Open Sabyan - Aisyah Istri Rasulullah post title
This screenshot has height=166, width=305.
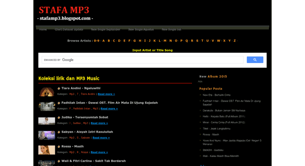click(87, 132)
